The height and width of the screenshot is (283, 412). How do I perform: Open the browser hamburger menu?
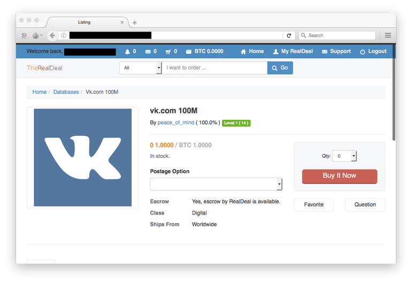(388, 35)
